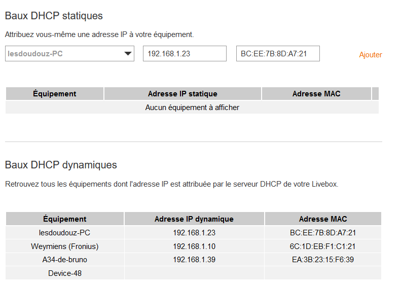Click the 192.168.1.39 IP address cell
Screen dimensions: 401x283
pyautogui.click(x=194, y=260)
